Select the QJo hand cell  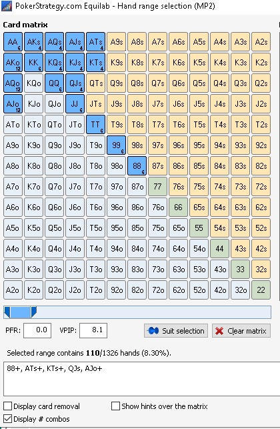tap(55, 103)
